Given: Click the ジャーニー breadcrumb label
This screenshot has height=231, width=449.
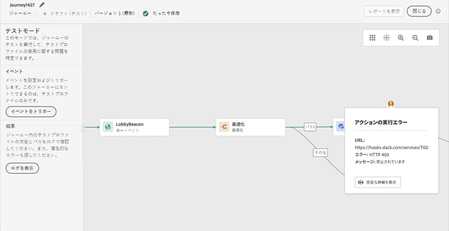Looking at the screenshot, I should [x=20, y=13].
